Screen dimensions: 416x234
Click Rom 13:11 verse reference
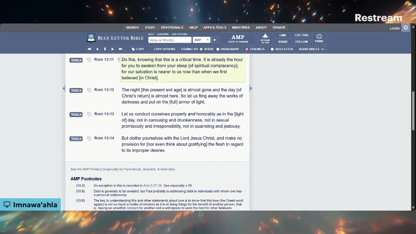pos(104,59)
